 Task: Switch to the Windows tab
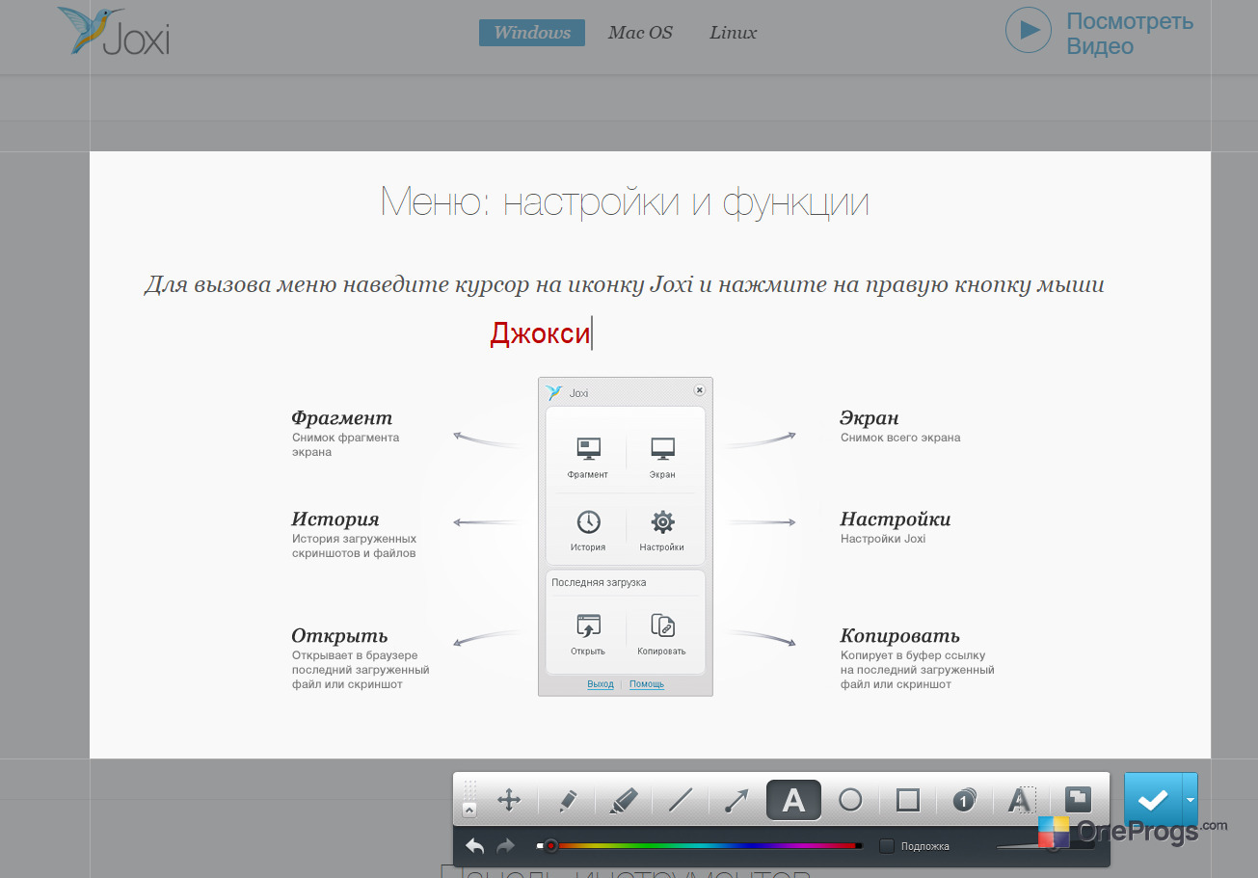point(532,33)
